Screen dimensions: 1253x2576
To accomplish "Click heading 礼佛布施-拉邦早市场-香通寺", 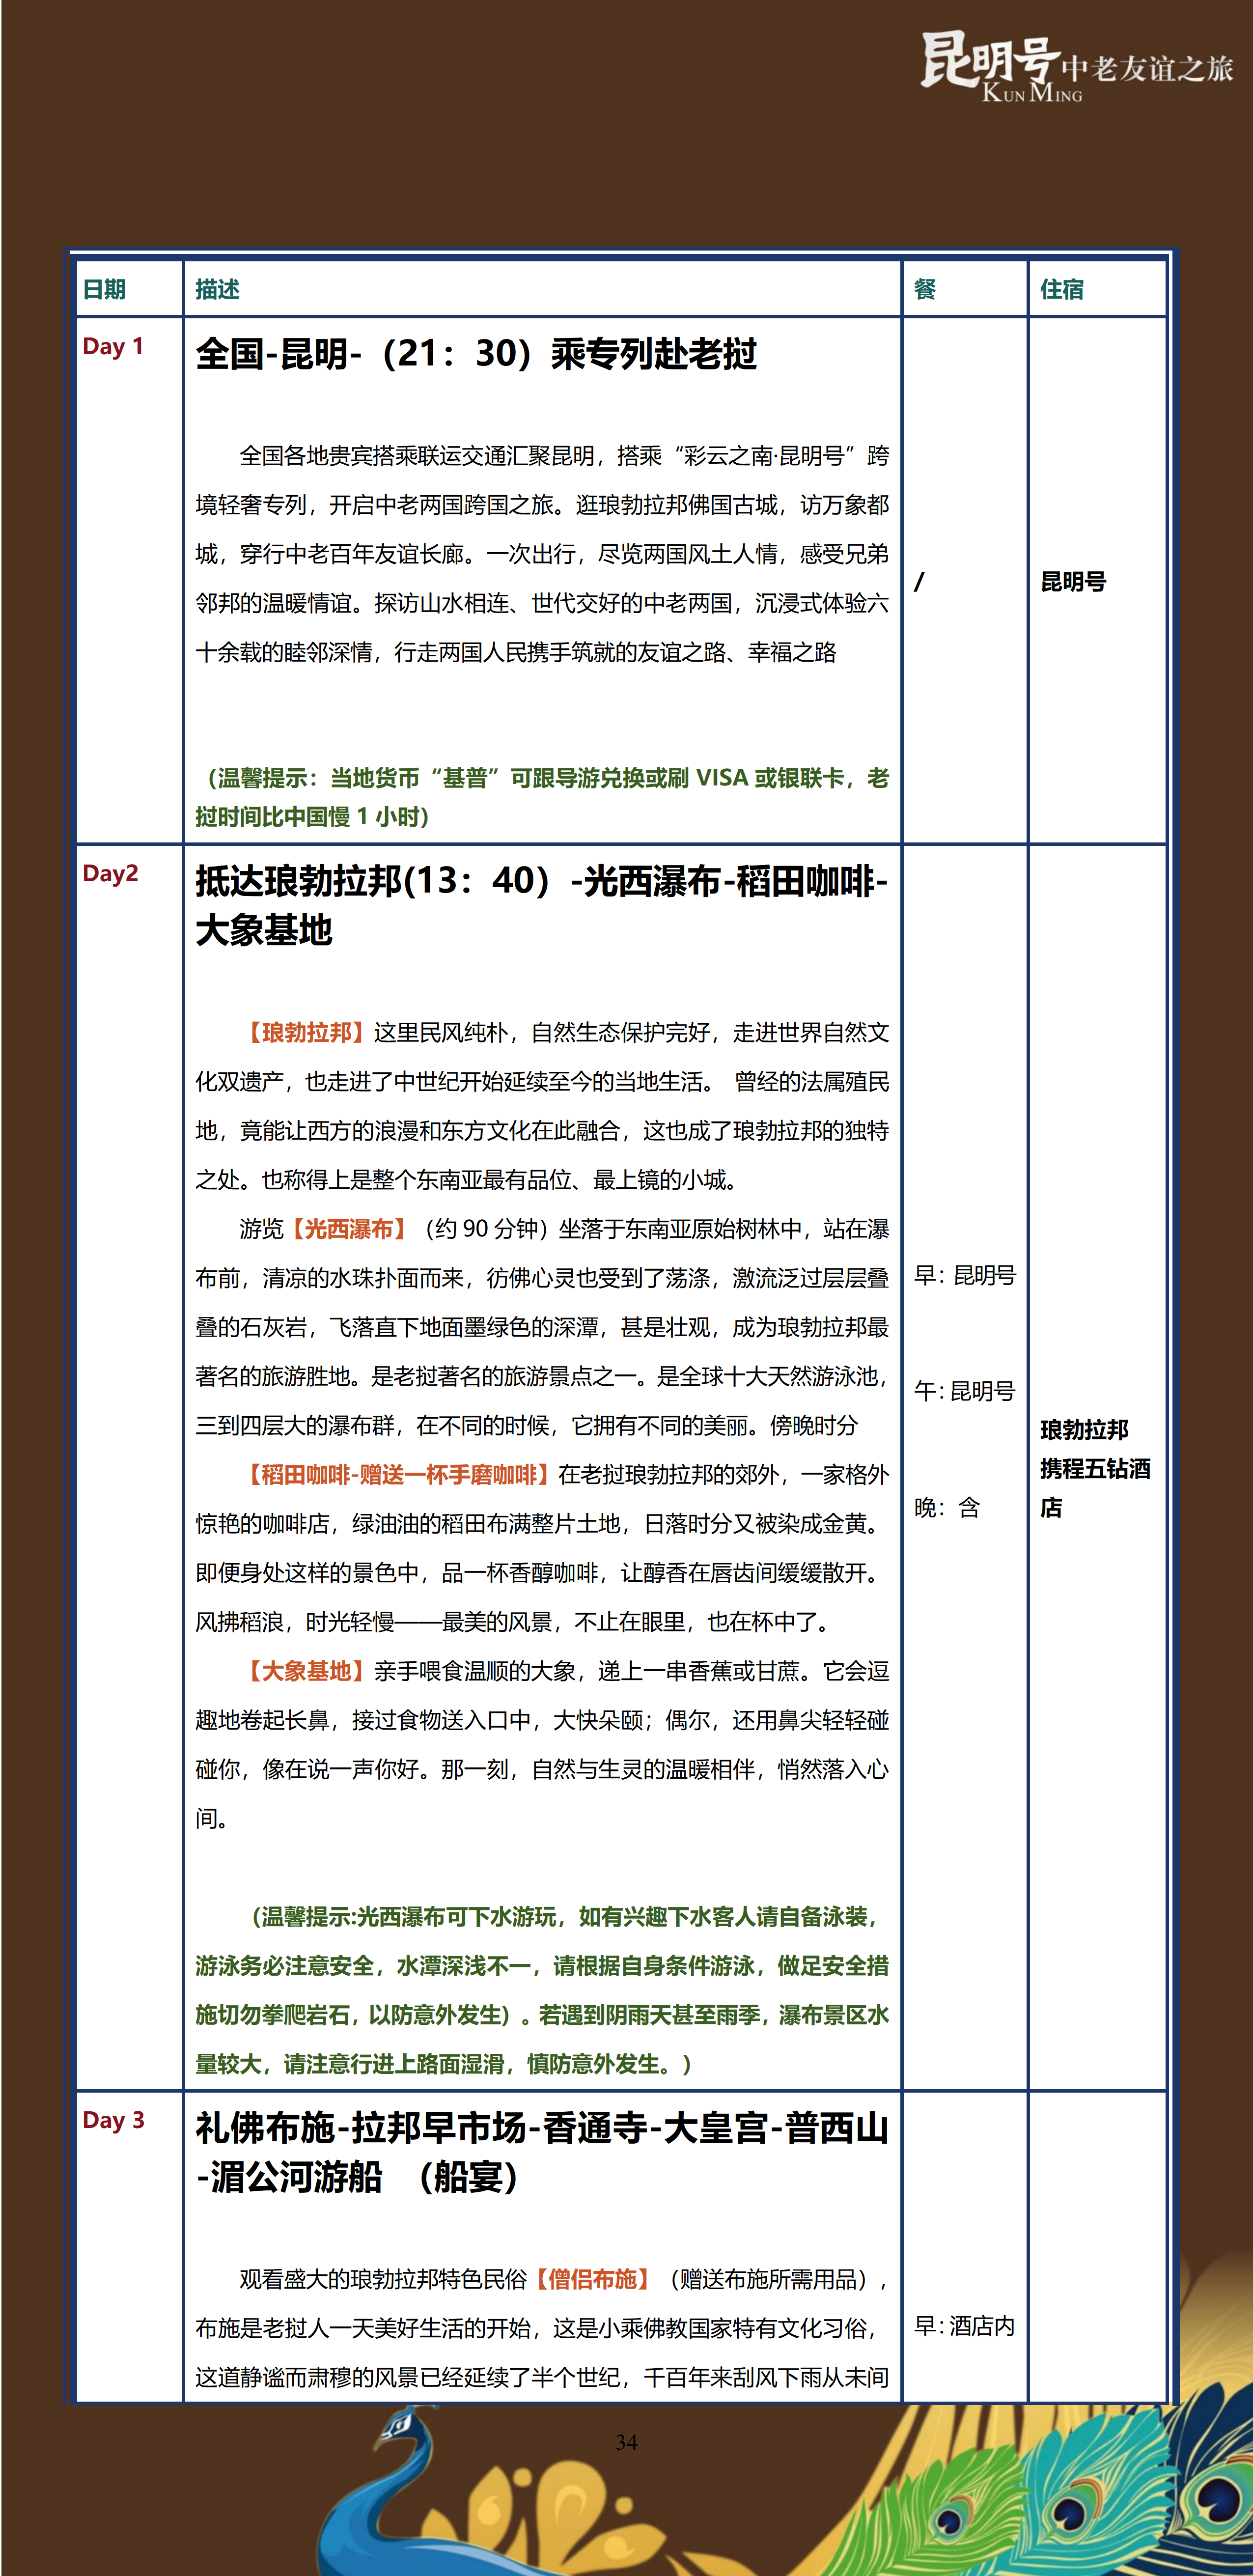I will [x=541, y=2152].
